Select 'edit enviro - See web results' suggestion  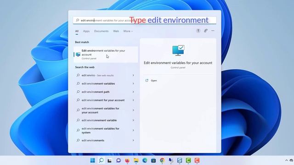click(105, 75)
